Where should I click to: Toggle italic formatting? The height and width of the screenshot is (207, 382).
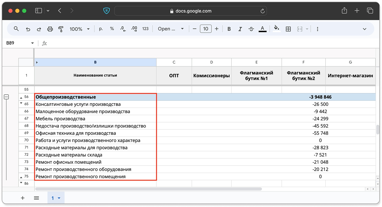pyautogui.click(x=240, y=29)
